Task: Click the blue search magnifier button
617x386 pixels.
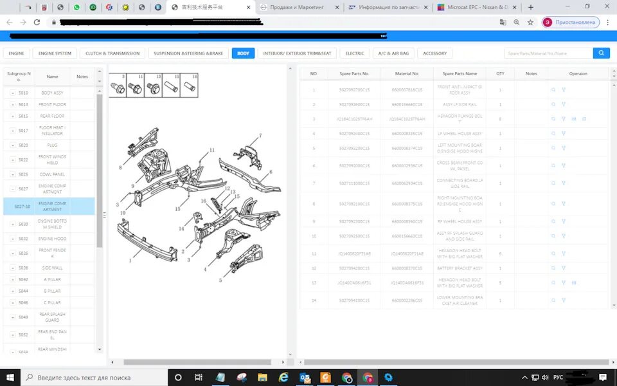Action: coord(602,53)
